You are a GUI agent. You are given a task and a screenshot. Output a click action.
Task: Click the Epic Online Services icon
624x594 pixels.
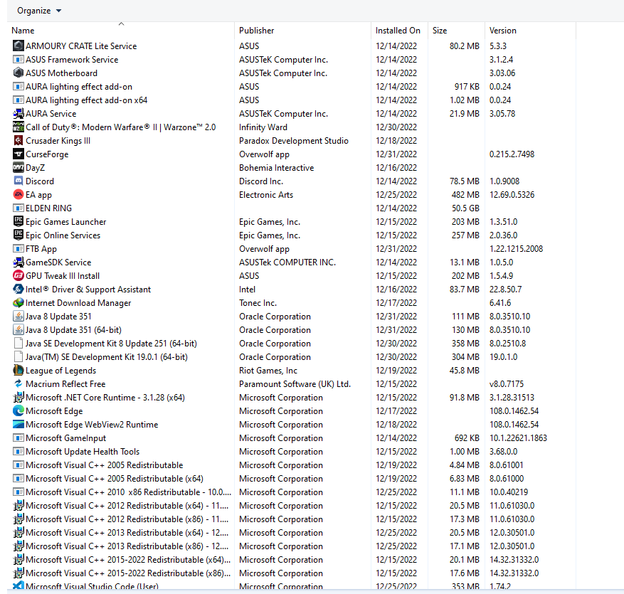point(18,235)
